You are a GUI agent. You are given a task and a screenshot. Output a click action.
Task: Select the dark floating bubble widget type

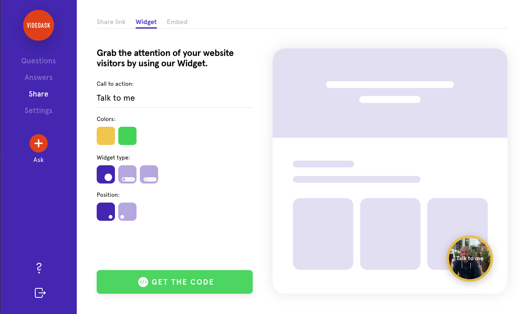[x=106, y=174]
